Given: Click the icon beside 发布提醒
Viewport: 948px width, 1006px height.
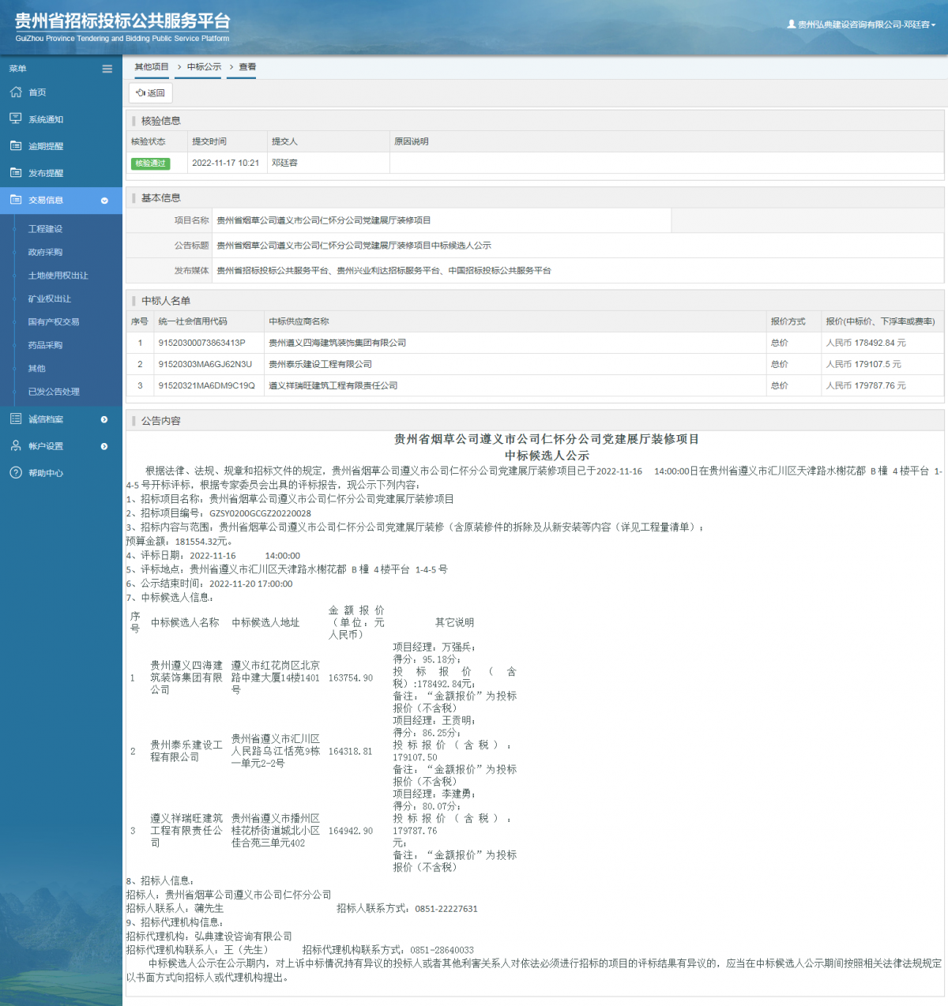Looking at the screenshot, I should click(16, 172).
